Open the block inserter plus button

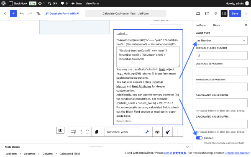[x=13, y=13]
